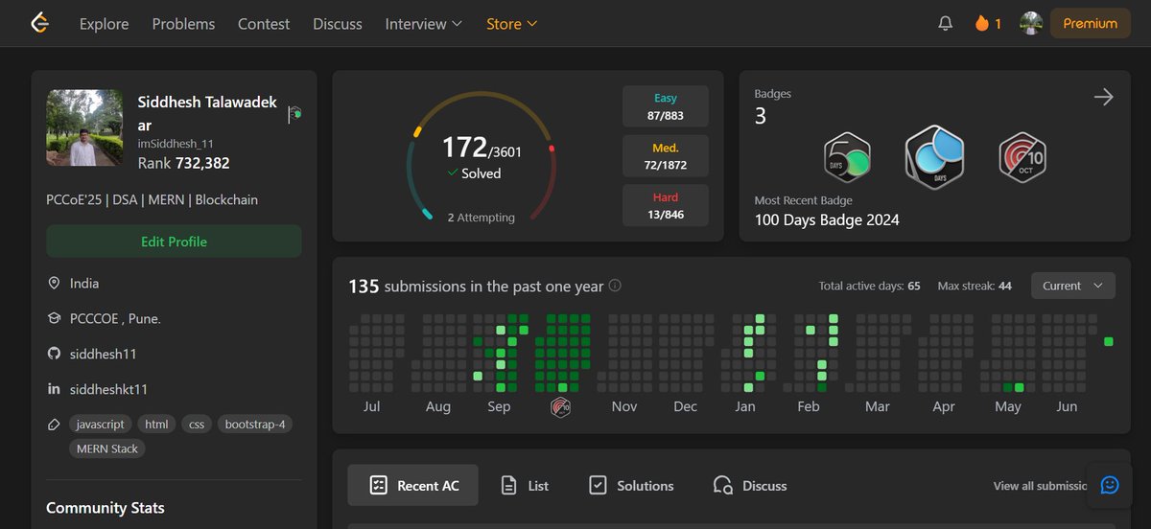This screenshot has height=529, width=1151.
Task: Click the Premium button
Action: (x=1091, y=24)
